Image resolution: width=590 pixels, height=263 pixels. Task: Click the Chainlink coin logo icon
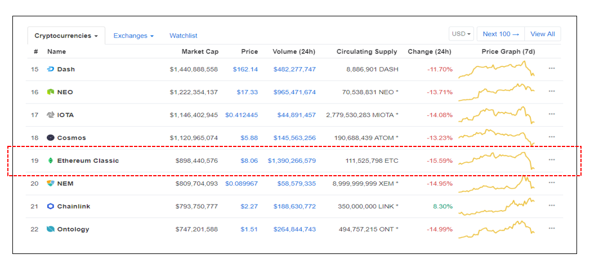tap(51, 206)
